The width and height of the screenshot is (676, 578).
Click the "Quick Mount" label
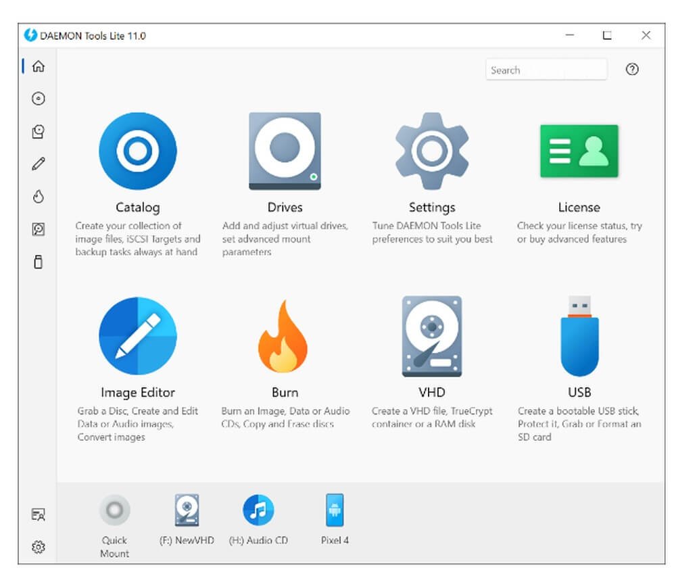click(114, 547)
